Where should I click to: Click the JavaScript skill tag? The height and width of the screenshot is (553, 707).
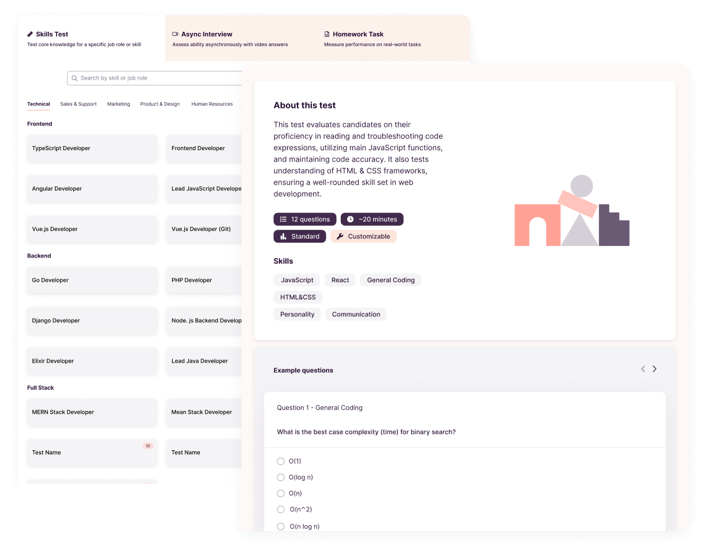tap(297, 280)
